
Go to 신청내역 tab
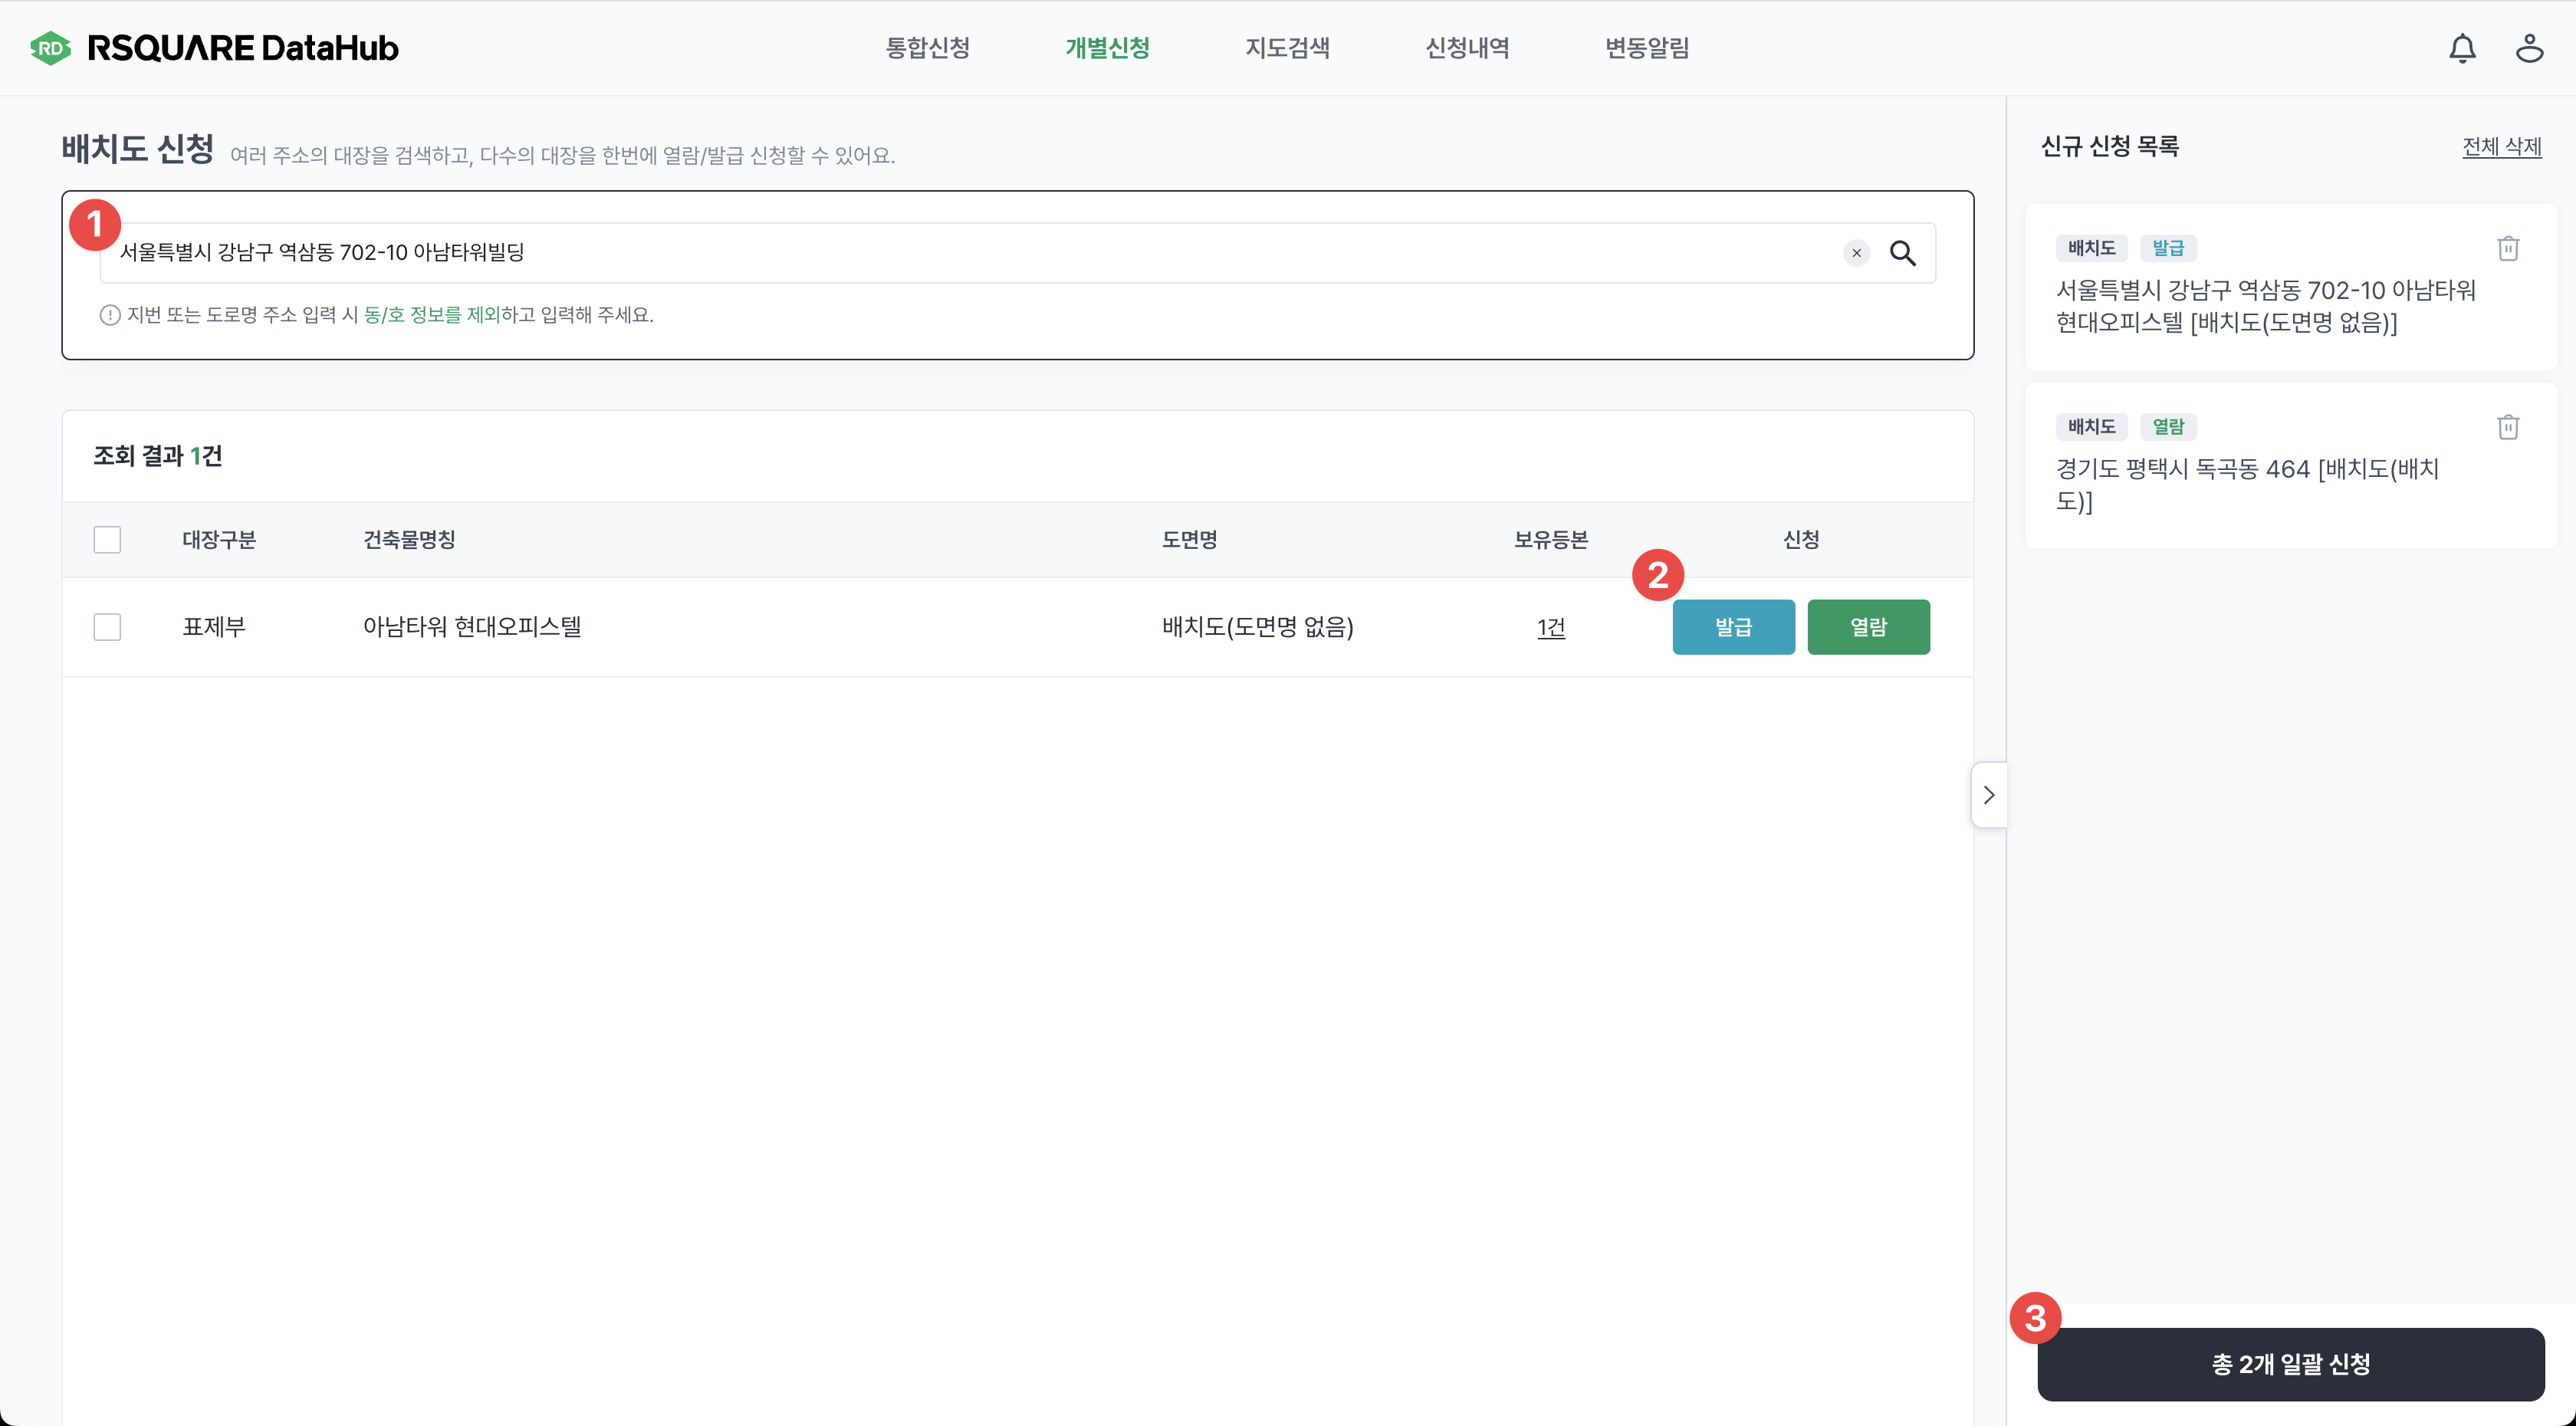(x=1467, y=48)
